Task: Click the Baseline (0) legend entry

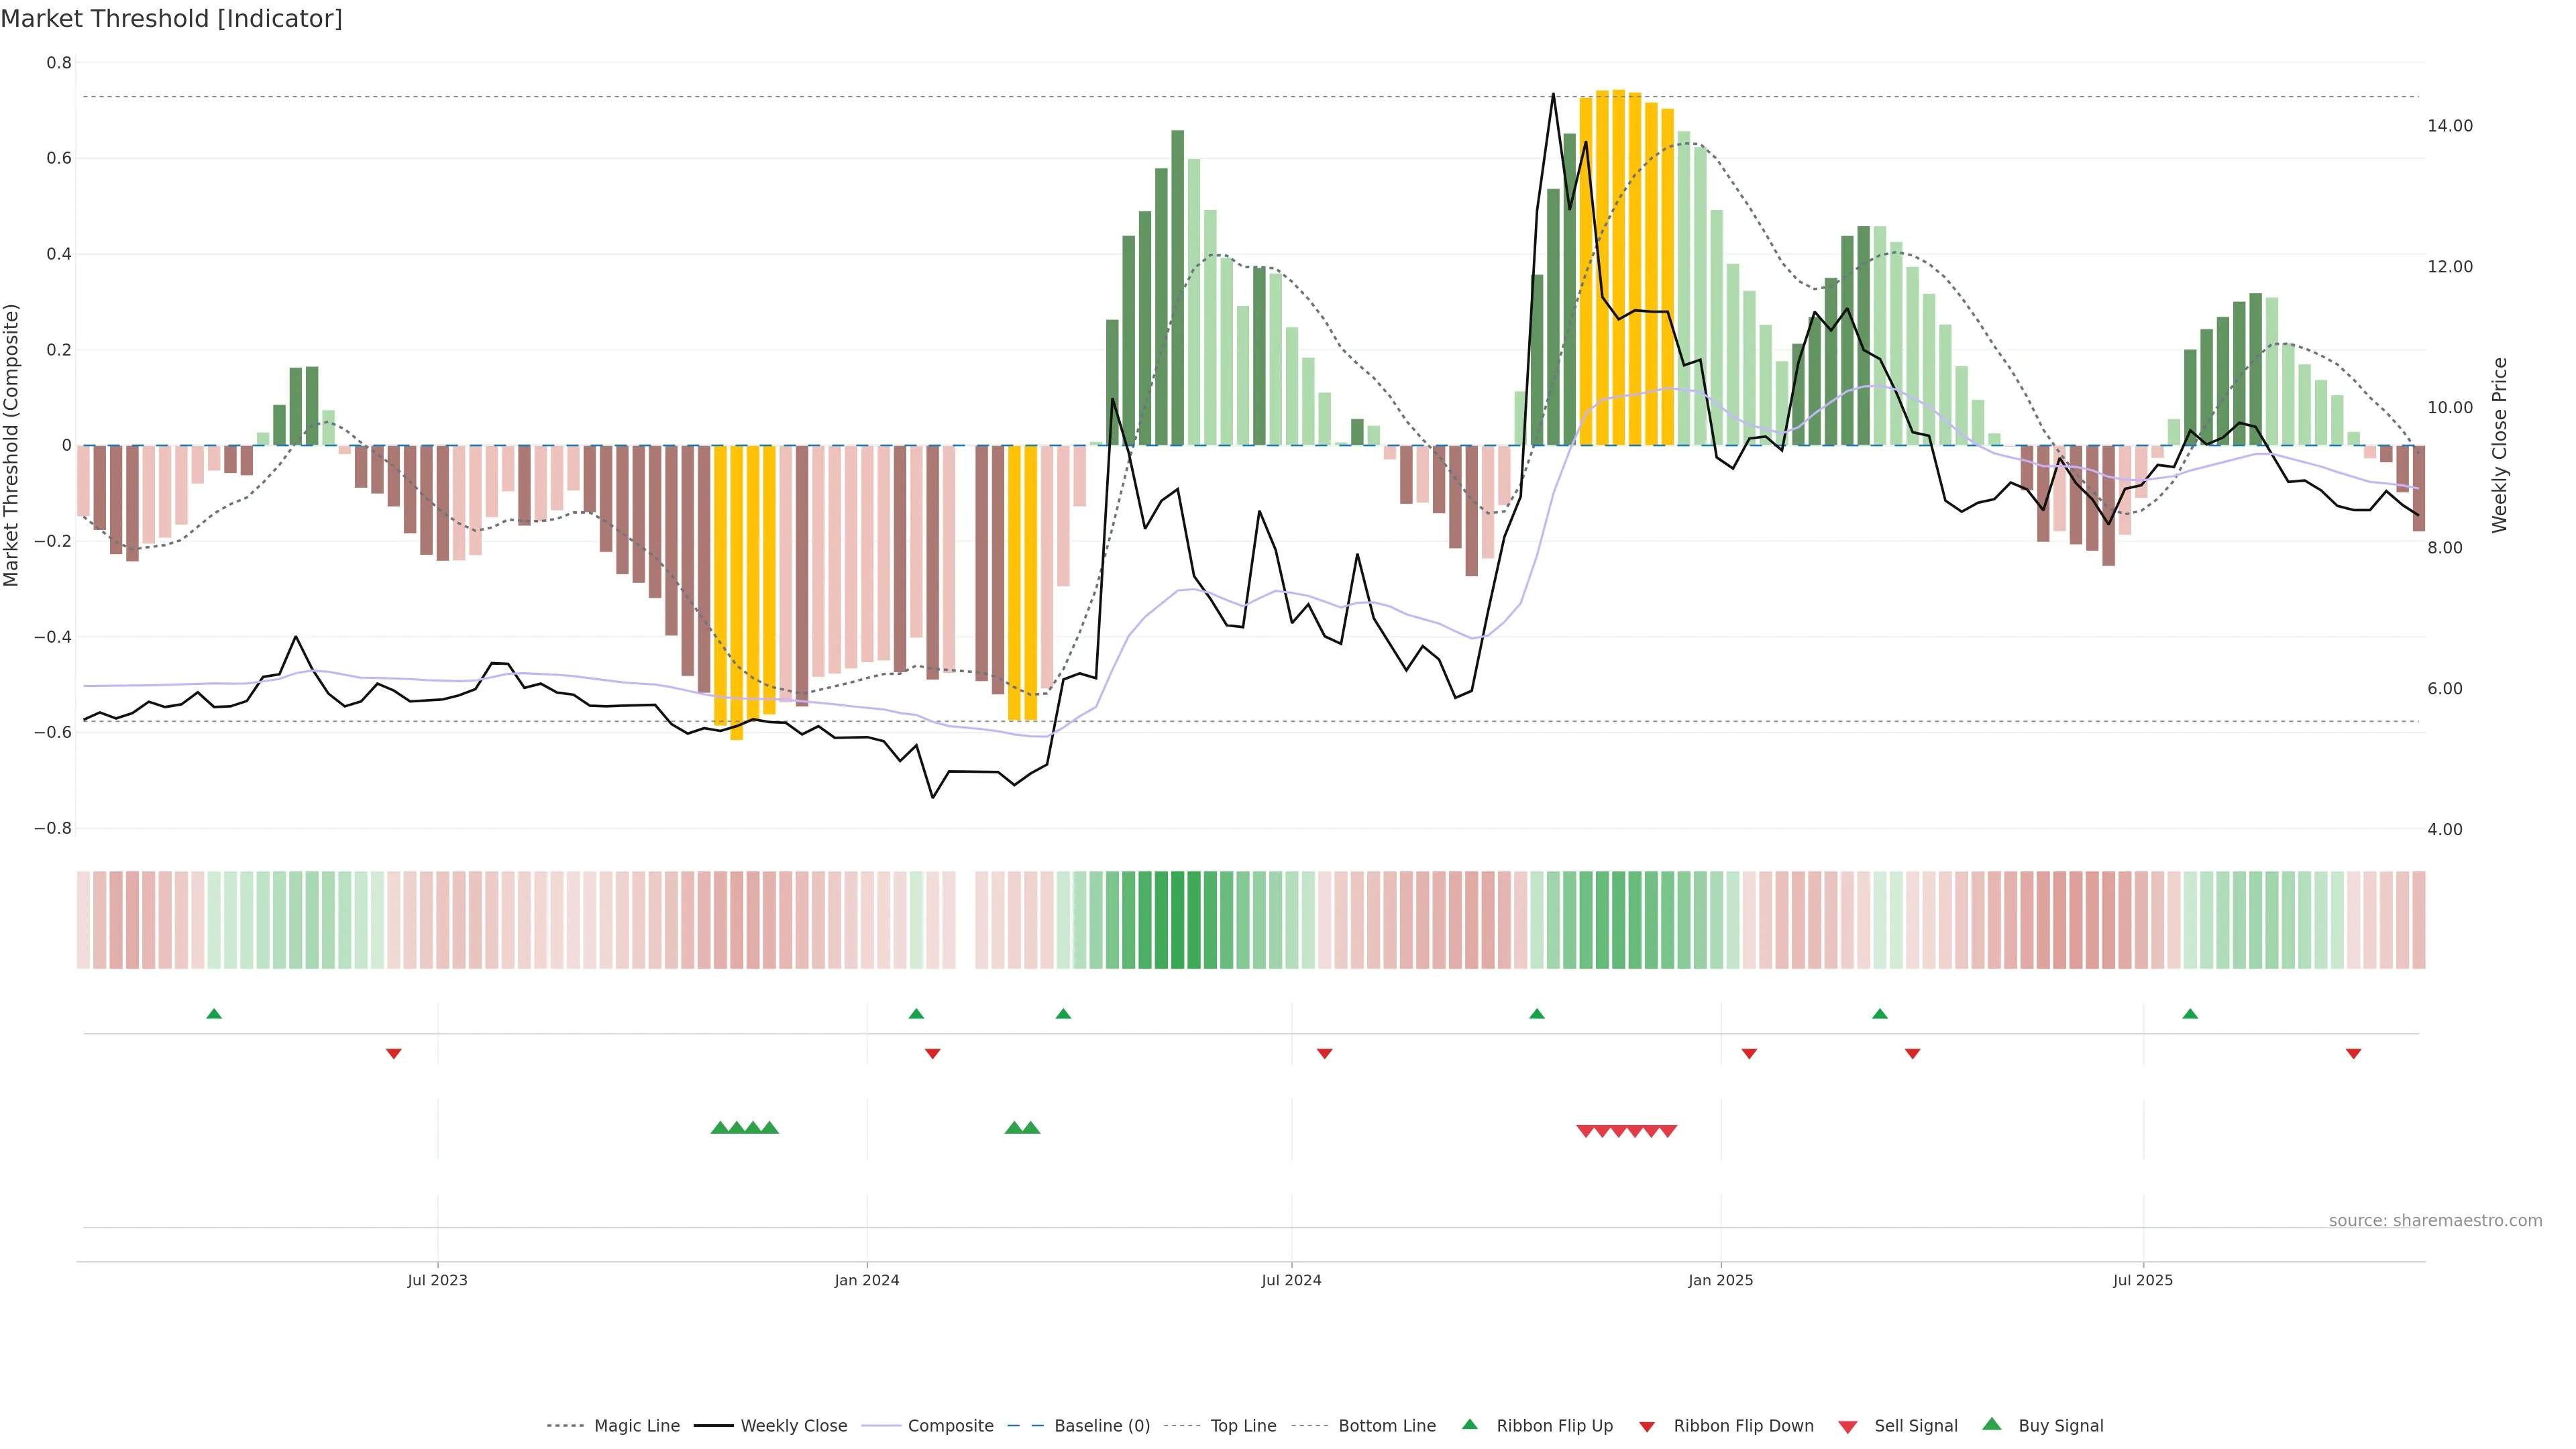Action: pyautogui.click(x=1102, y=1426)
